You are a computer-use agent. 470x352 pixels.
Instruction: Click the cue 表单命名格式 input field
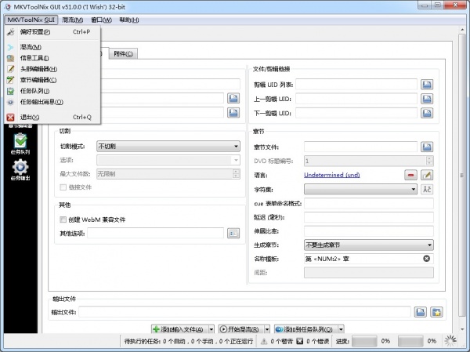[368, 204]
